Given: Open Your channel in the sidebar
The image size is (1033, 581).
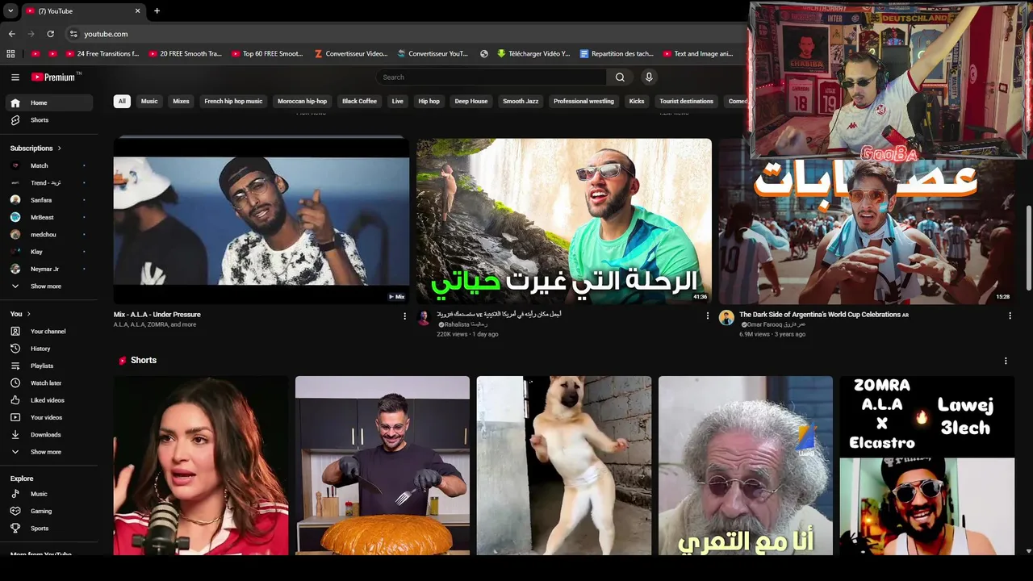Looking at the screenshot, I should tap(49, 331).
